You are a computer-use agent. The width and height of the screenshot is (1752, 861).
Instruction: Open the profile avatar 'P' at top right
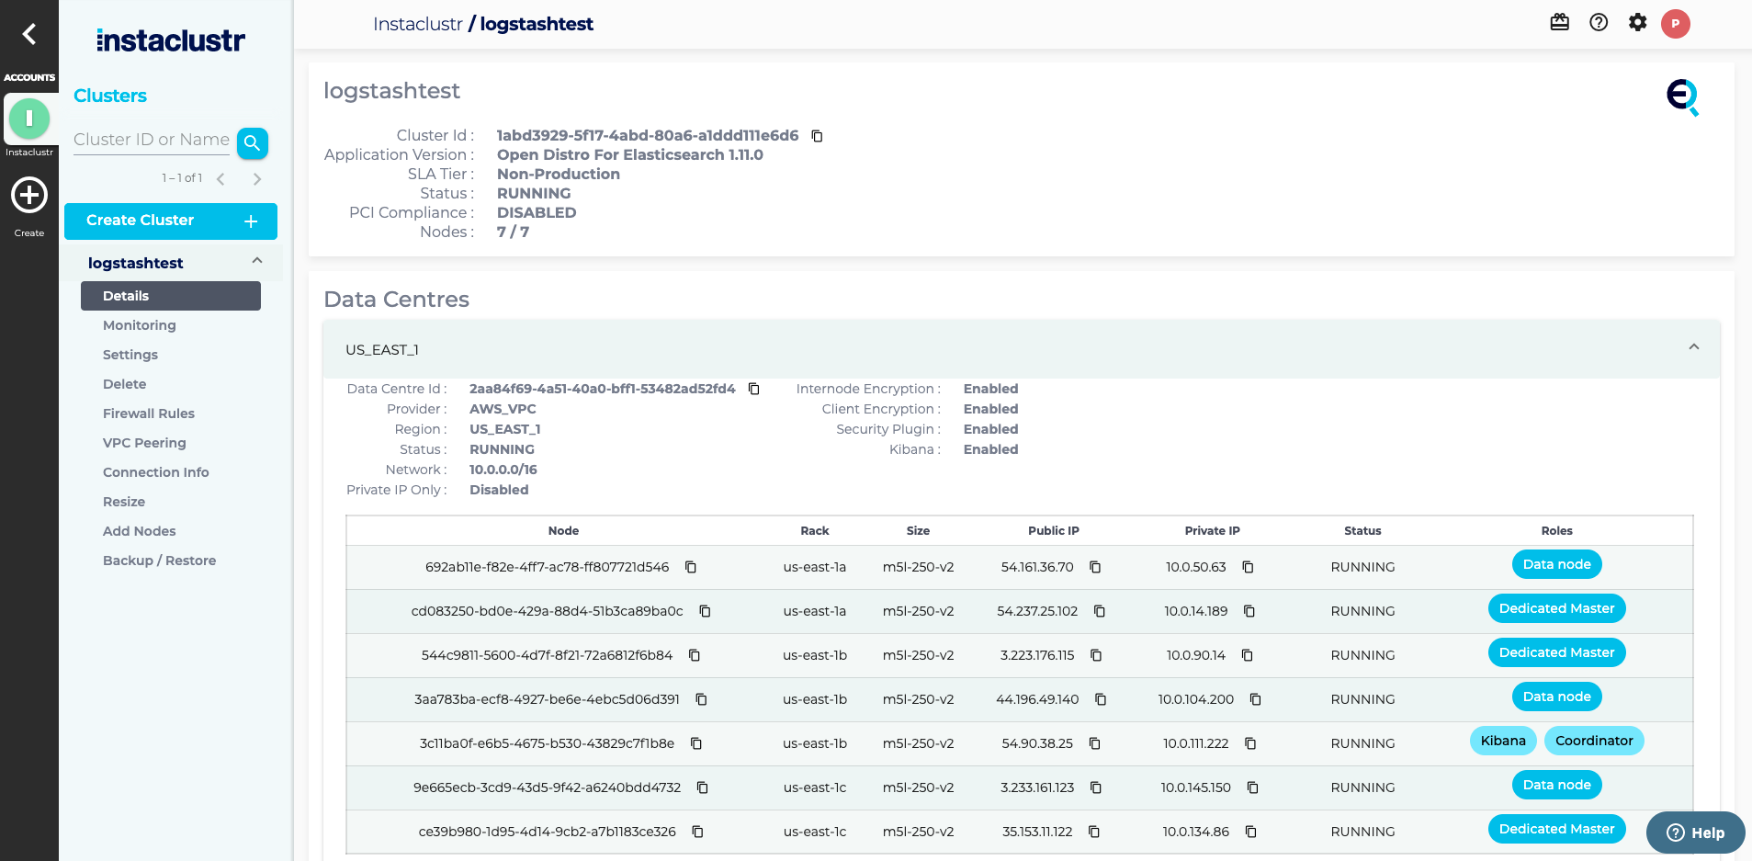1675,24
